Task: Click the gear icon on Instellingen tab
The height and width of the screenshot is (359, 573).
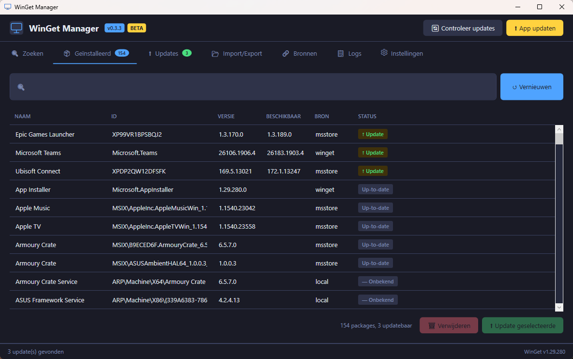Action: coord(384,53)
